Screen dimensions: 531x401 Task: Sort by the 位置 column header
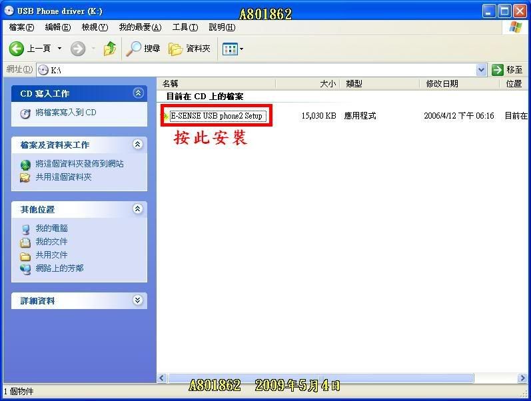point(514,84)
